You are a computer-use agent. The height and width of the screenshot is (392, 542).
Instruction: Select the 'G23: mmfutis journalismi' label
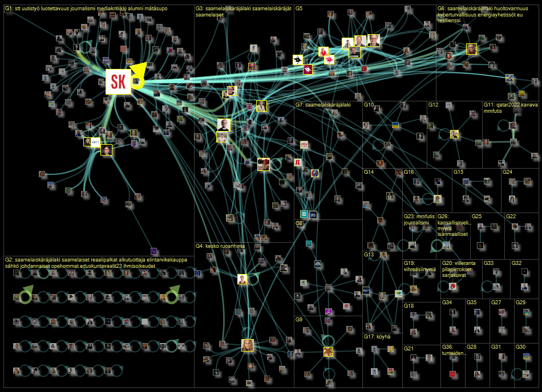(419, 219)
